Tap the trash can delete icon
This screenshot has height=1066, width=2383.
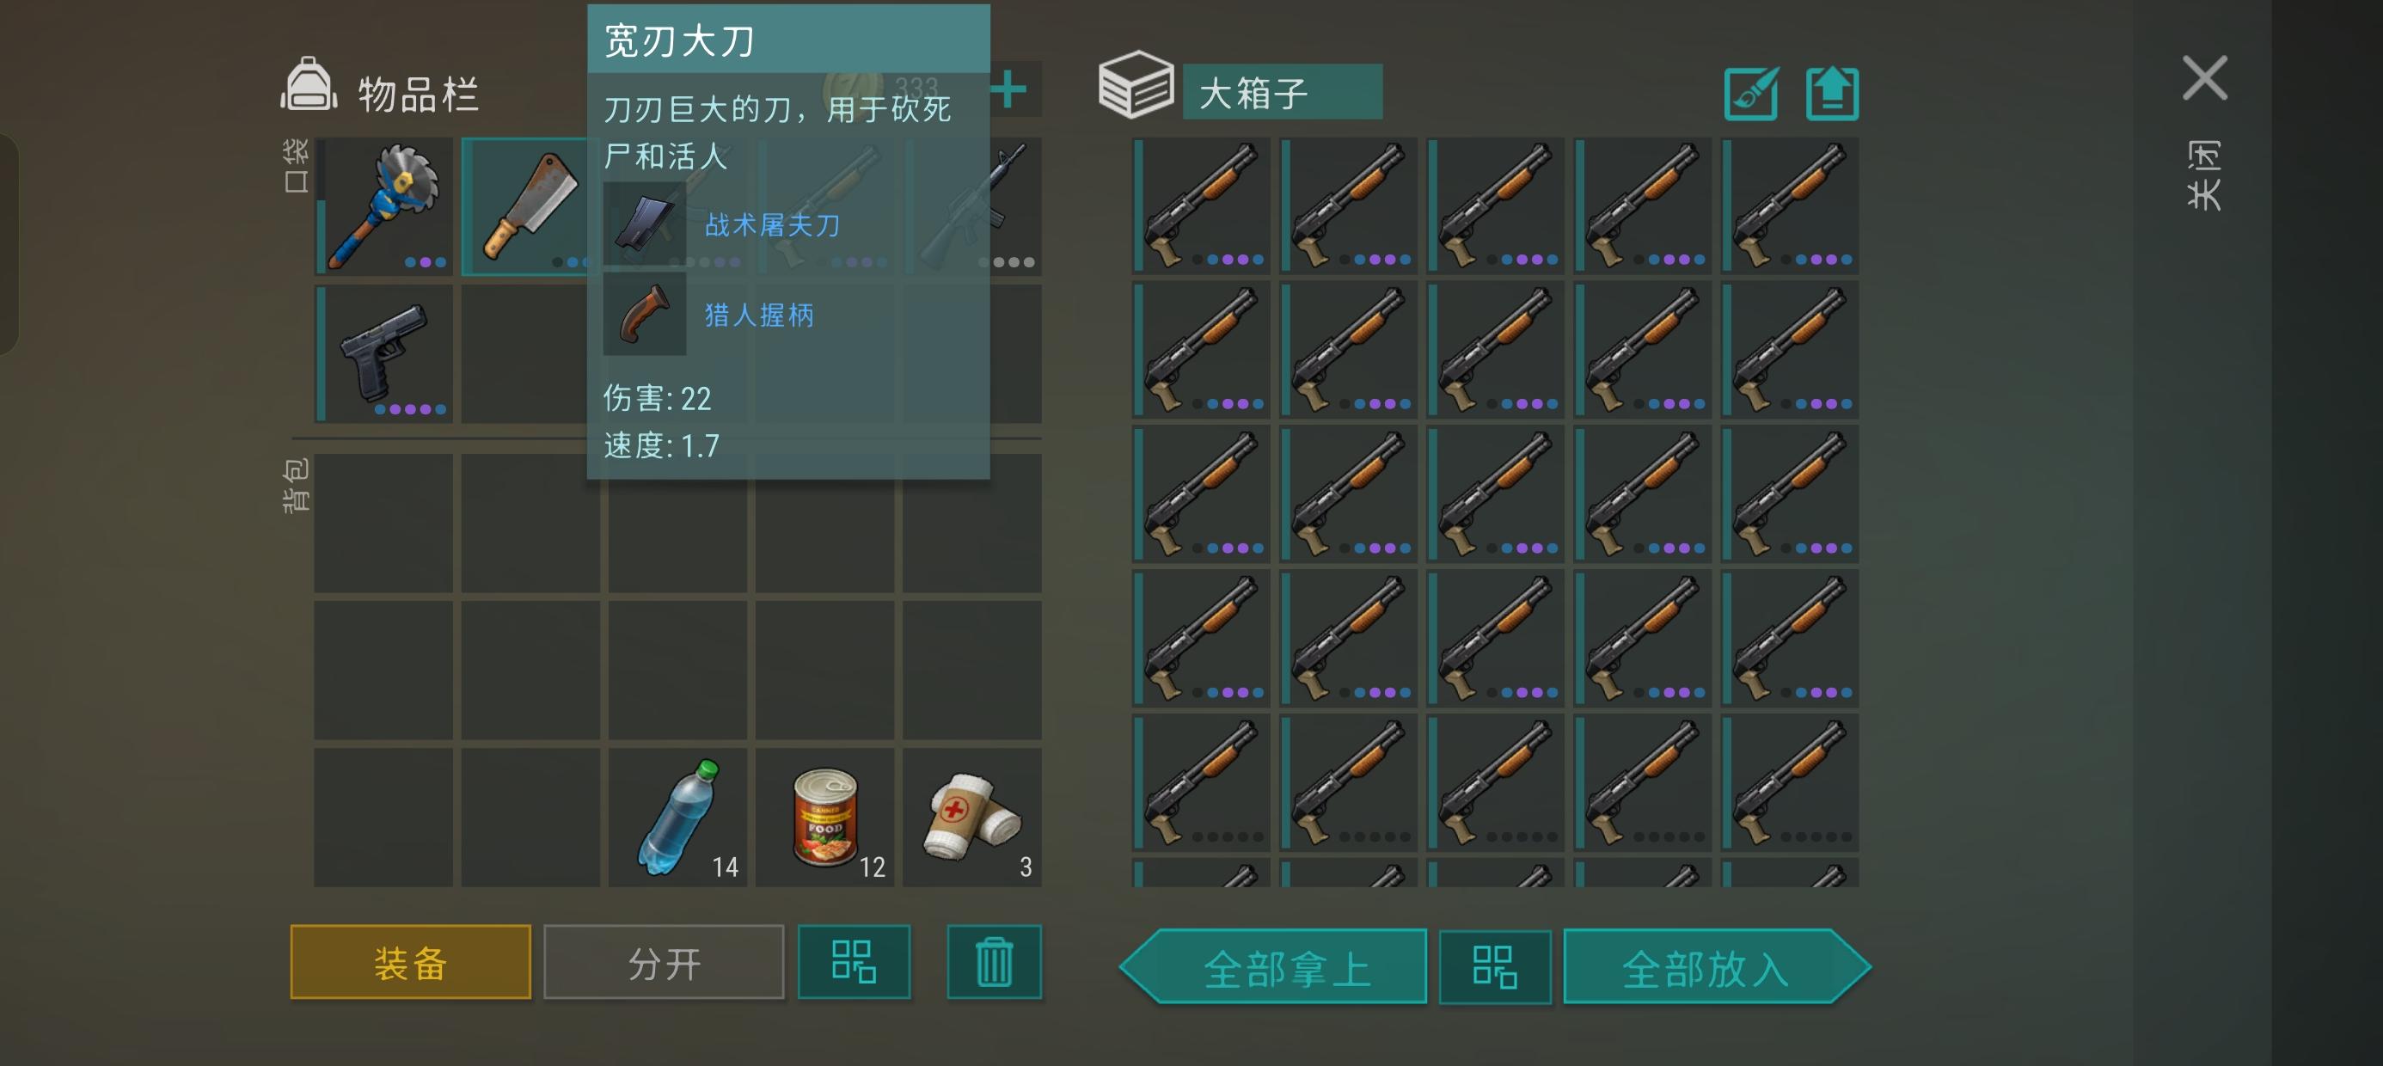point(995,961)
